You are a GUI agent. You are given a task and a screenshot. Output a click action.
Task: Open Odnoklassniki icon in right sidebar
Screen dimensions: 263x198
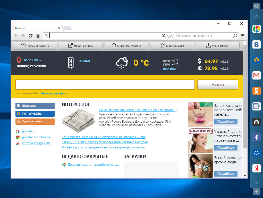[x=257, y=91]
